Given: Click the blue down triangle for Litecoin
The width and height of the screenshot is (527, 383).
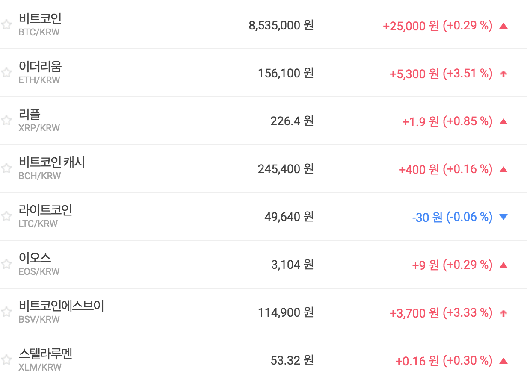Looking at the screenshot, I should [503, 217].
